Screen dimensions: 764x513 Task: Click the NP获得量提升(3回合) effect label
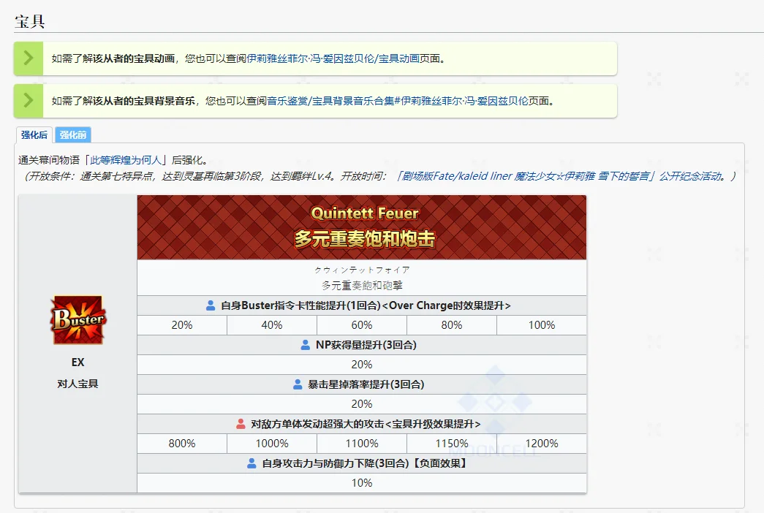366,345
